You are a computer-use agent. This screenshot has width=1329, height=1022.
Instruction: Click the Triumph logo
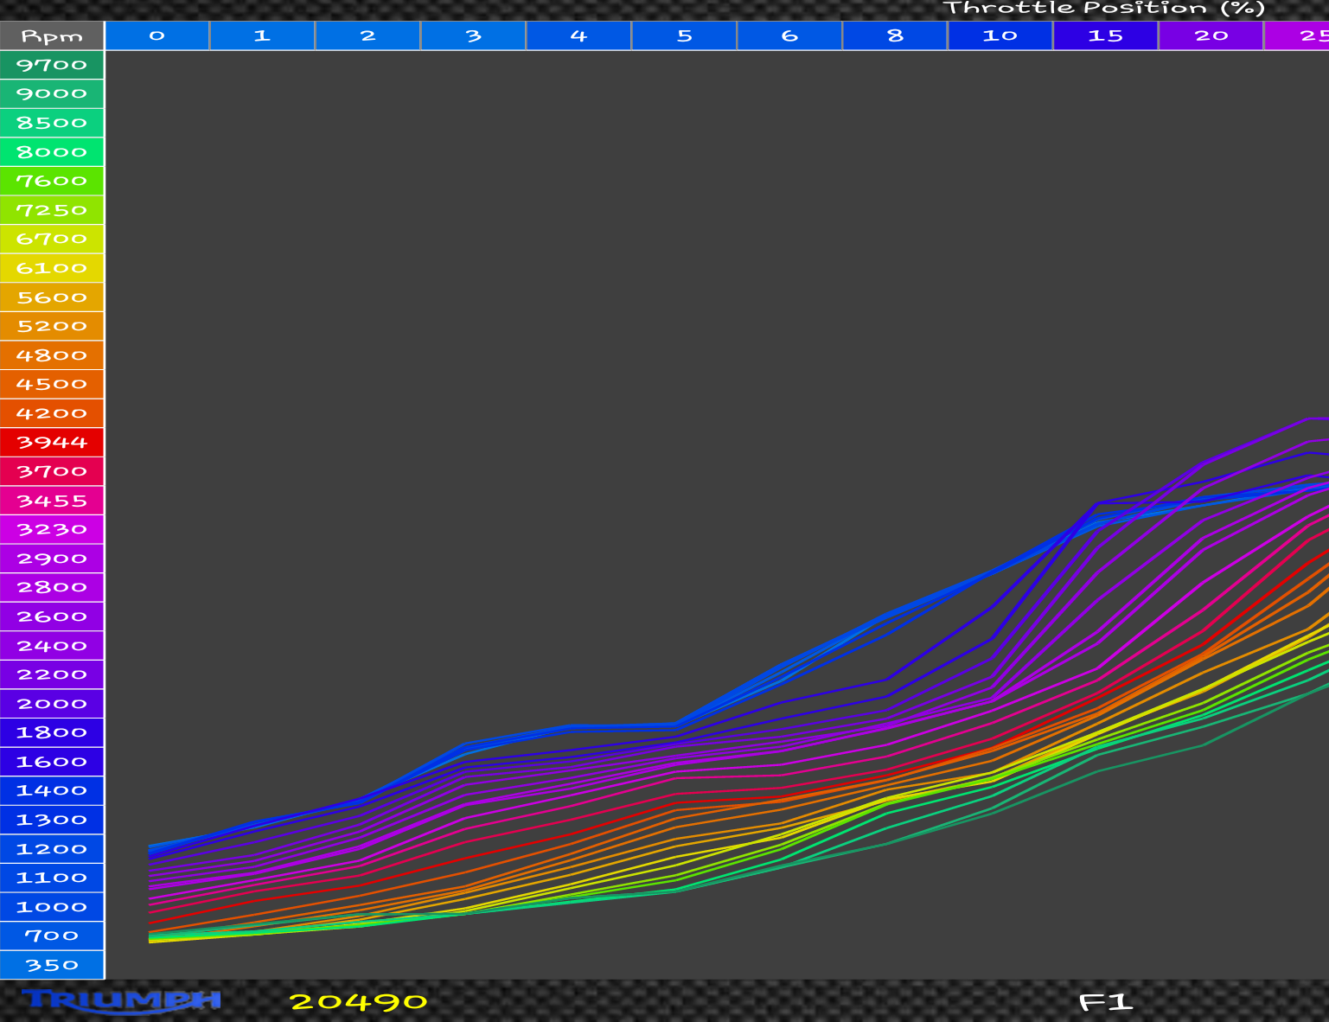coord(121,1000)
